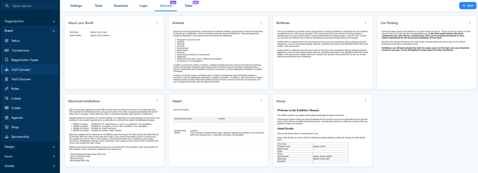Go to Translations in sidebar
The width and height of the screenshot is (478, 173).
(30, 50)
